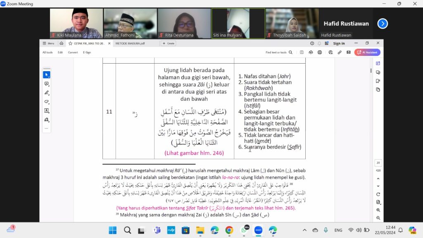The image size is (423, 238).
Task: Click Siti ina mulyani video thumbnail
Action: 238,24
